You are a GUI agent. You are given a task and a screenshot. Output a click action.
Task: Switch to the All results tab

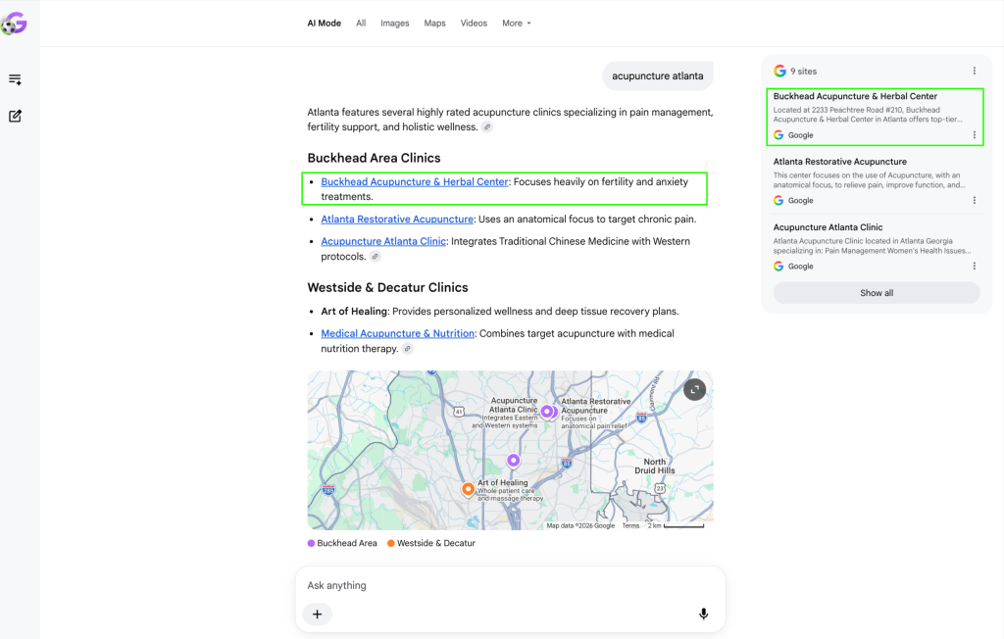(x=361, y=24)
